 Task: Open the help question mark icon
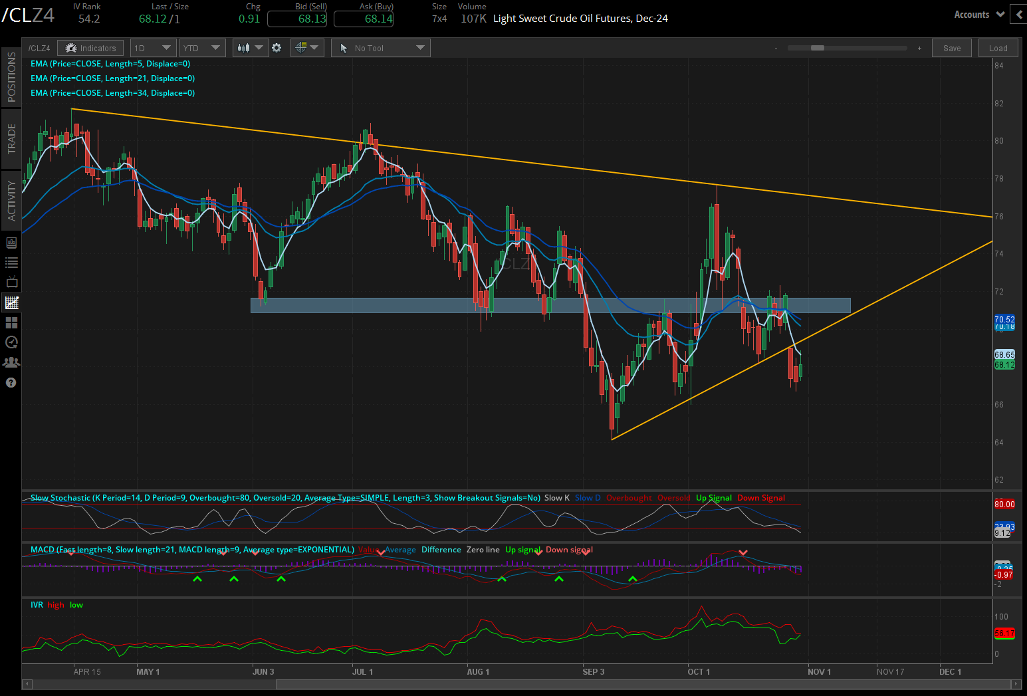click(x=11, y=383)
